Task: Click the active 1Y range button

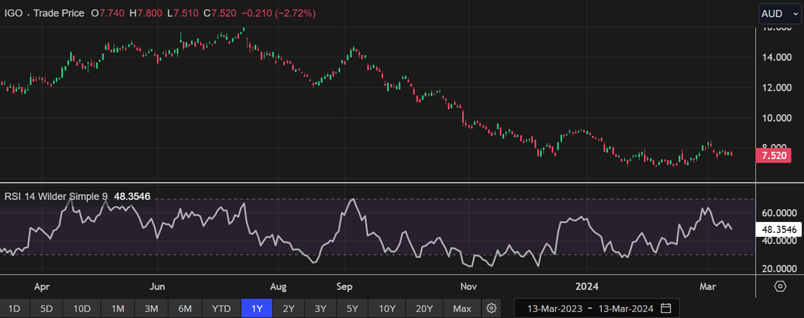Action: pyautogui.click(x=257, y=308)
